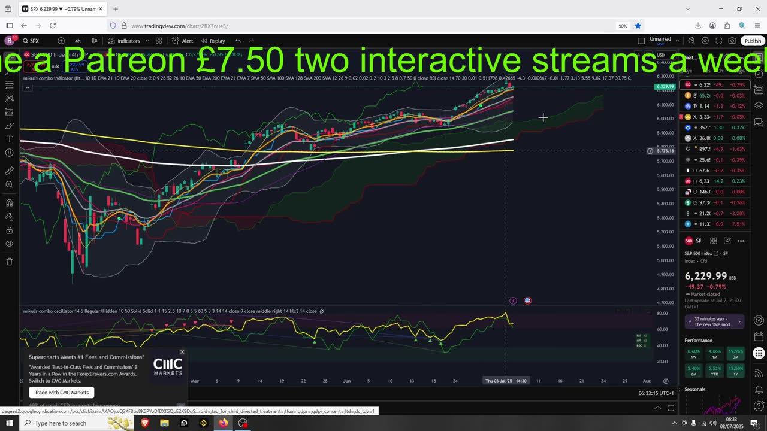Add a note for symbol edit icon

727,241
